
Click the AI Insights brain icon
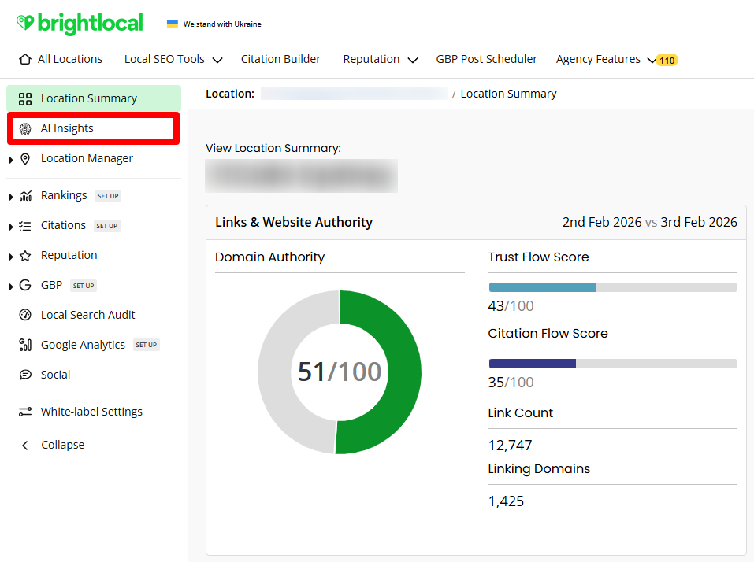click(x=25, y=129)
